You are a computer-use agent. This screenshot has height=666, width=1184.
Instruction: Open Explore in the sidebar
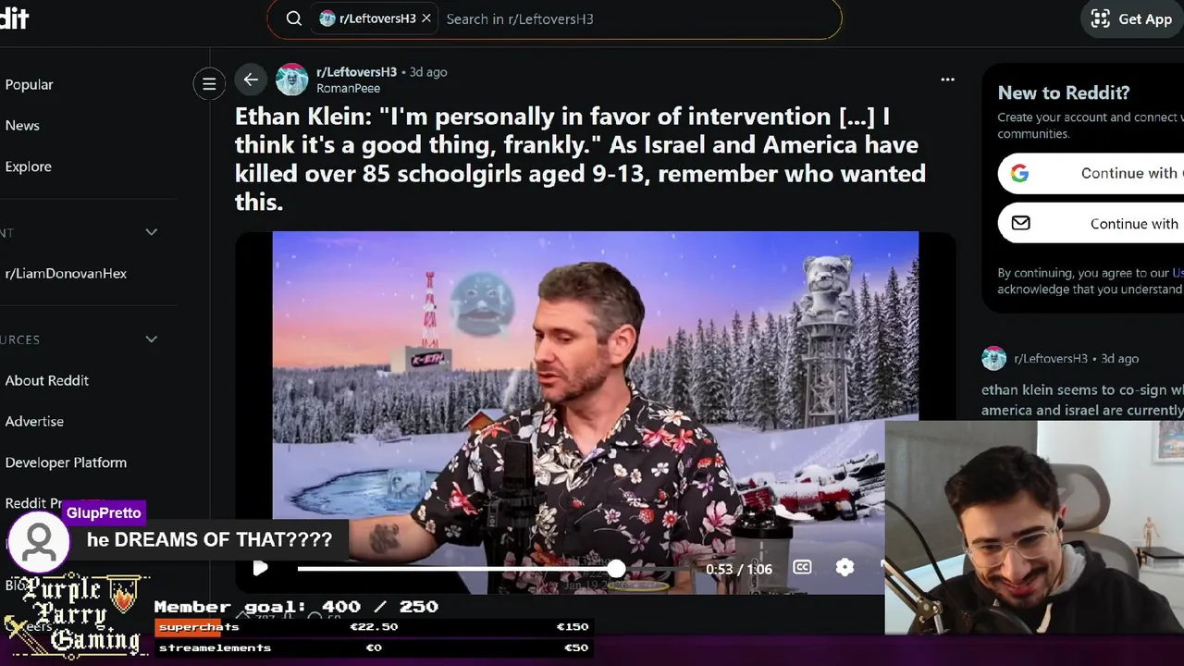(x=28, y=166)
